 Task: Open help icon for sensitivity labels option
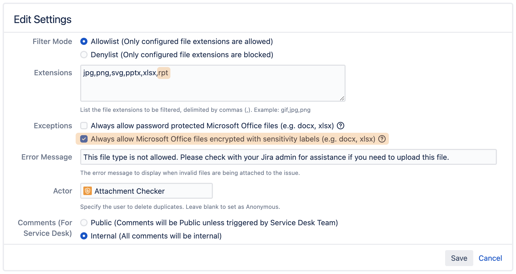(x=382, y=139)
